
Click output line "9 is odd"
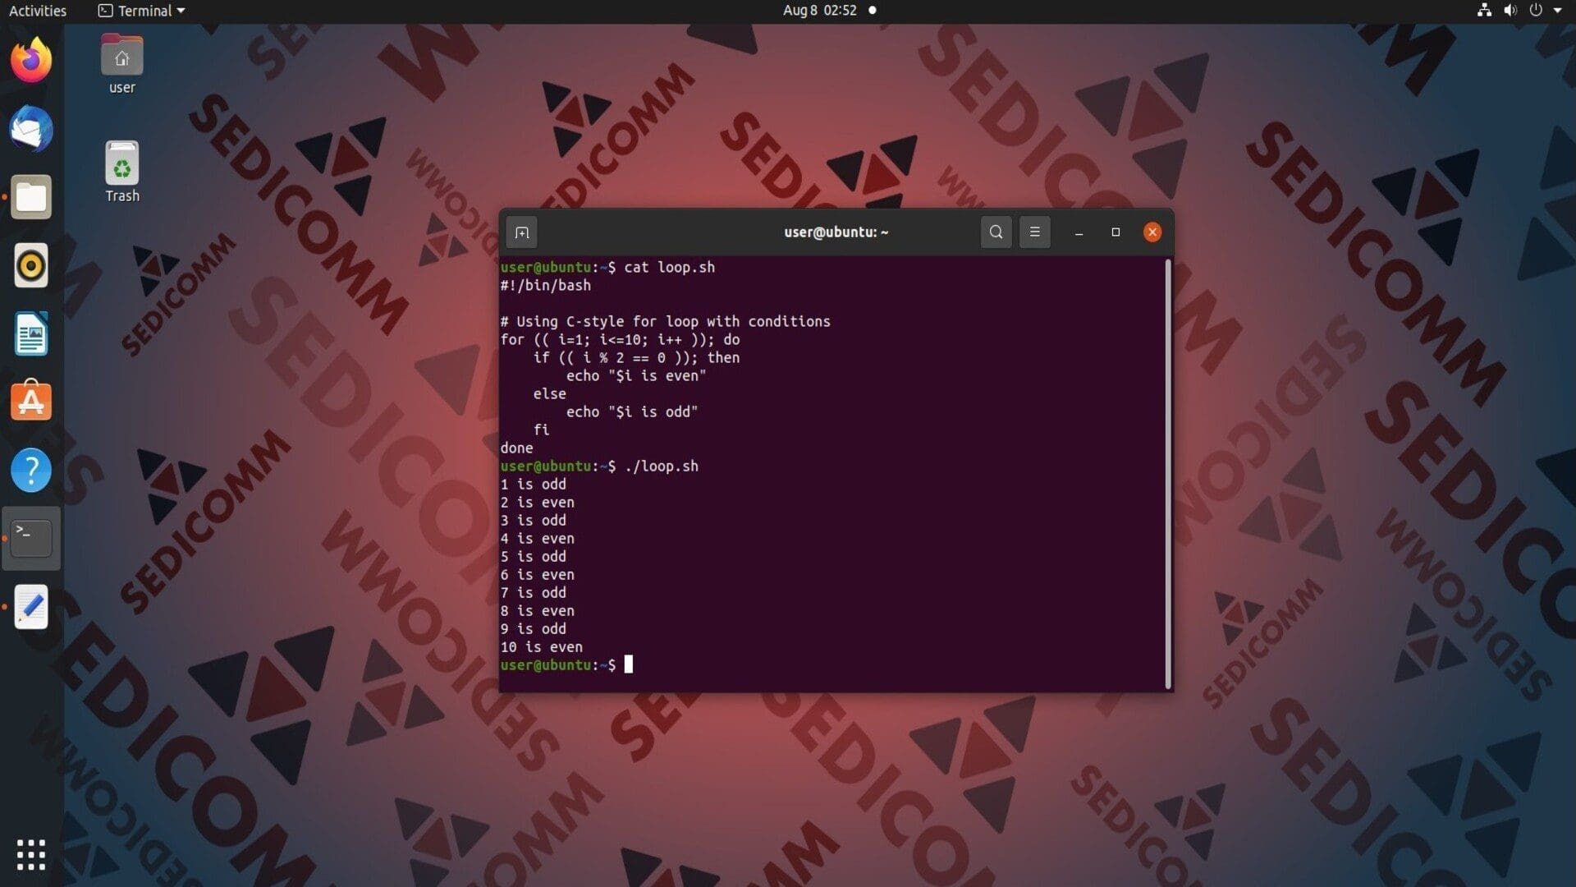pos(533,629)
